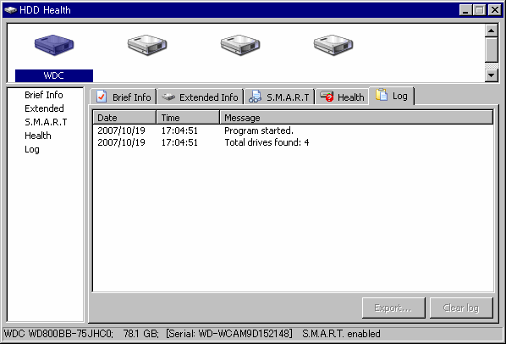Screen dimensions: 506x344
Task: Open Brief Info in left sidebar
Action: (x=44, y=95)
